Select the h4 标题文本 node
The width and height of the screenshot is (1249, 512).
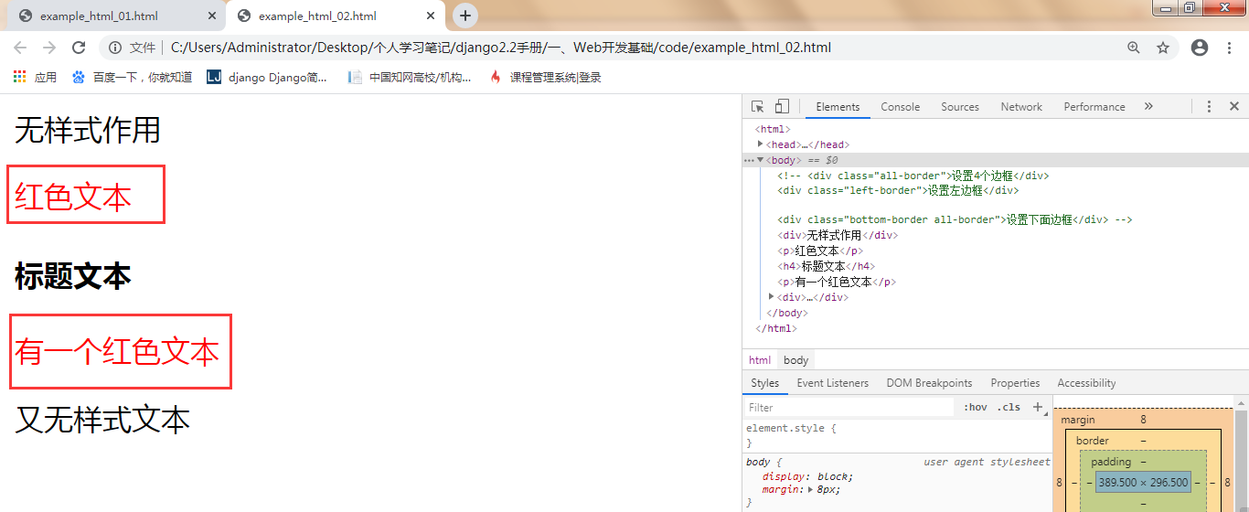pos(826,266)
